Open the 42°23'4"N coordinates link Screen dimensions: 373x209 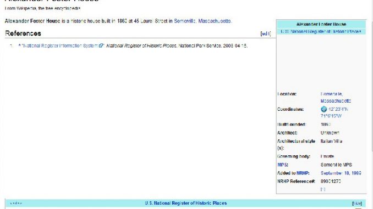[338, 109]
